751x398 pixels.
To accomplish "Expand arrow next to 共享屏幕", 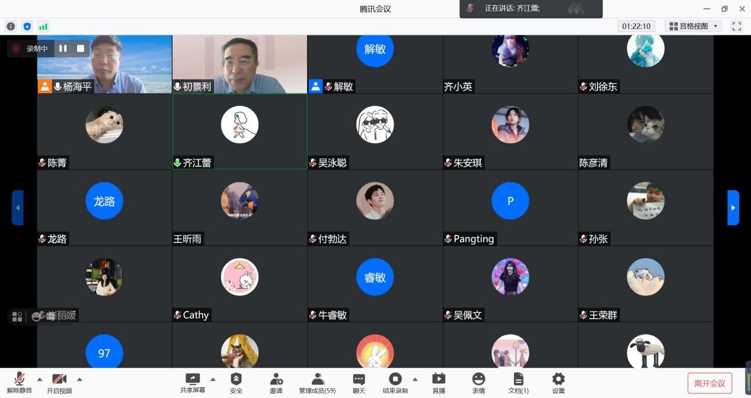I will point(213,379).
